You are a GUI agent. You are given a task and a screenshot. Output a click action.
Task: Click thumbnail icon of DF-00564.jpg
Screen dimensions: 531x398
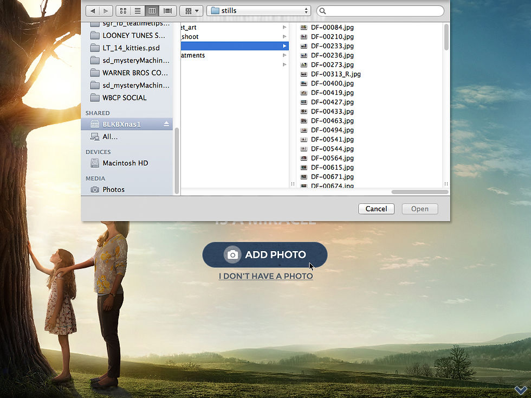304,158
